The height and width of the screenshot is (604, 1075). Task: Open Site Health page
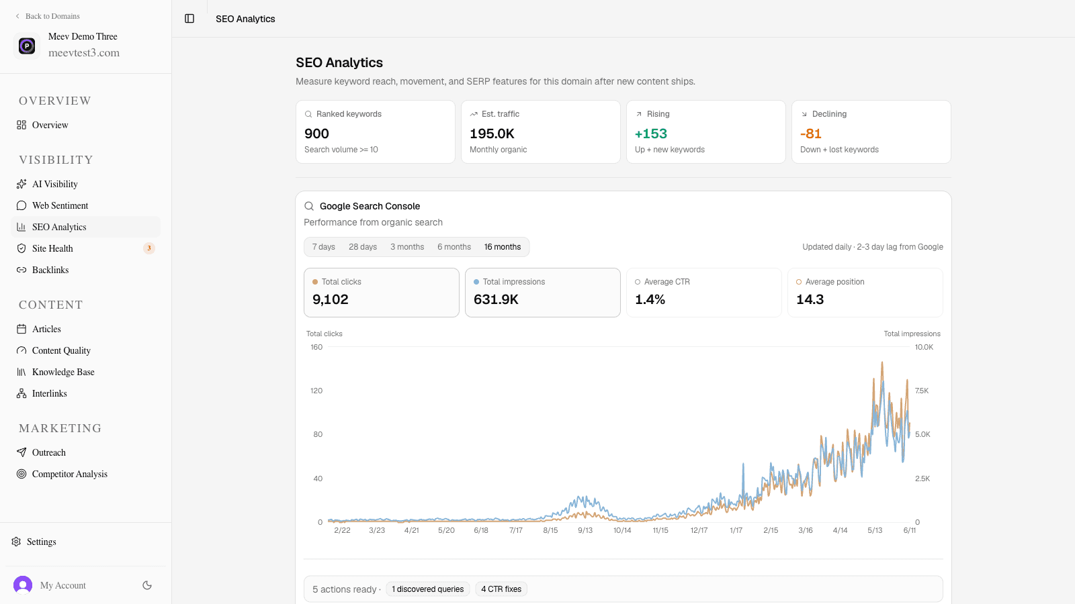point(86,248)
